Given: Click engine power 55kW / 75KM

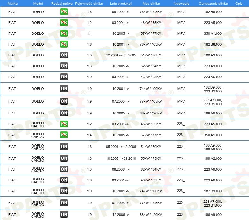Looking at the screenshot, I should [x=151, y=158].
